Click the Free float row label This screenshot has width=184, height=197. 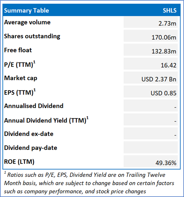(18, 50)
